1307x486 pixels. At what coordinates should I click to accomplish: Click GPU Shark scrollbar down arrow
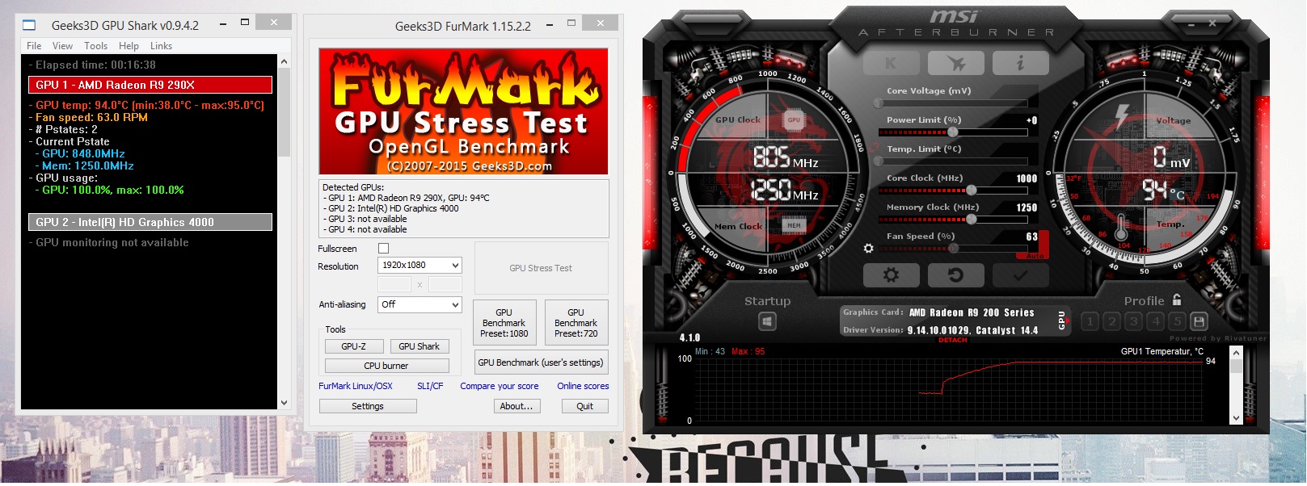(x=284, y=403)
